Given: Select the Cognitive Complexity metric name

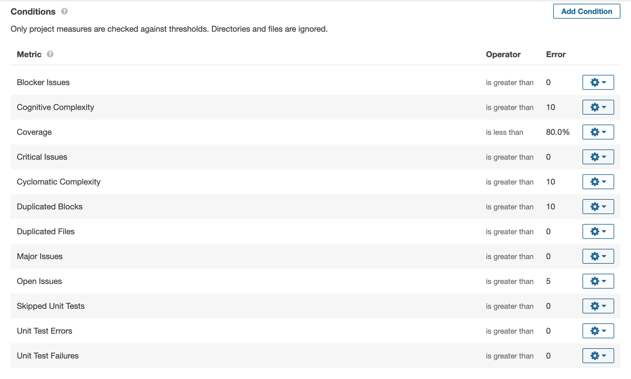Looking at the screenshot, I should tap(55, 107).
